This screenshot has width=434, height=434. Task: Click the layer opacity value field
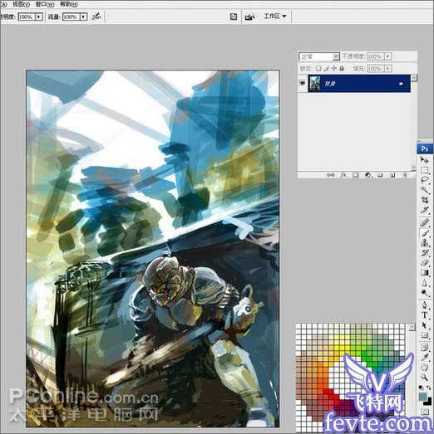tap(376, 56)
